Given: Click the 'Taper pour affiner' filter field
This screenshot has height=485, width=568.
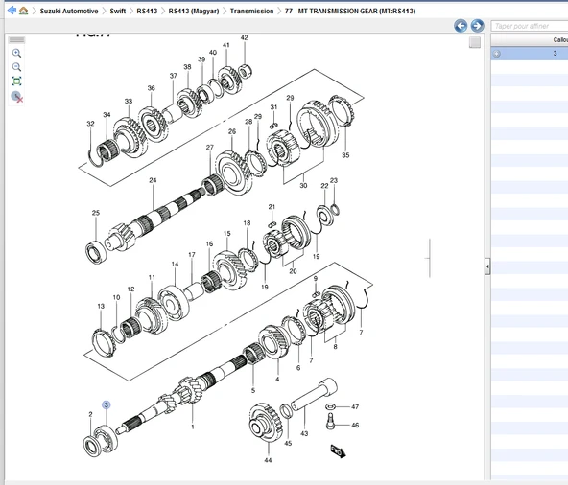Looking at the screenshot, I should 530,26.
